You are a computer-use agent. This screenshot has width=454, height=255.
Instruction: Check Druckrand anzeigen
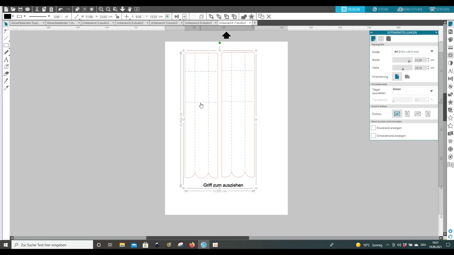pos(373,128)
